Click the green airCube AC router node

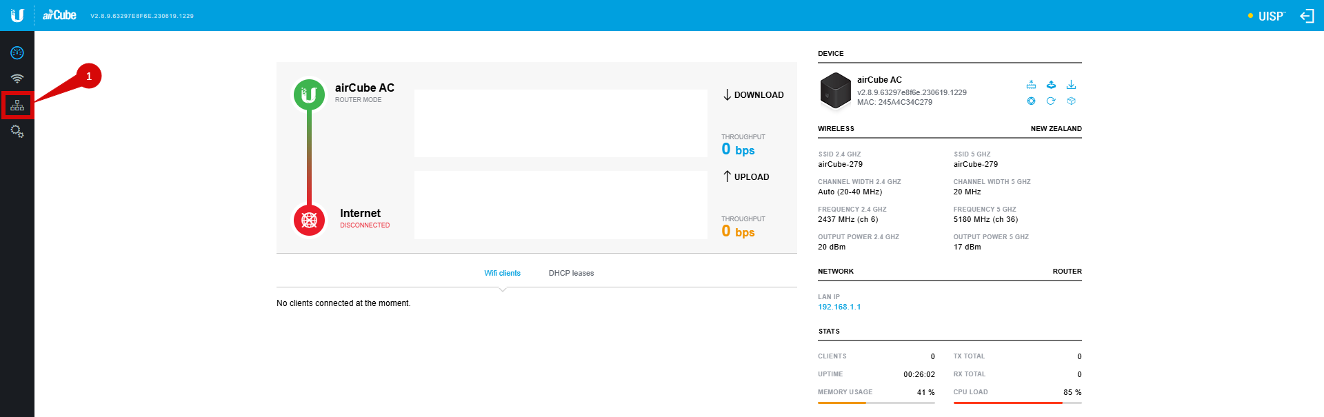coord(309,94)
